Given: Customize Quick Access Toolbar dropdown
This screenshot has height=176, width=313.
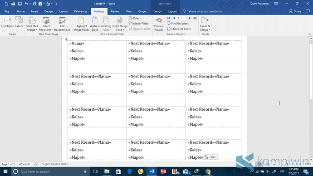Looking at the screenshot, I should [57, 4].
